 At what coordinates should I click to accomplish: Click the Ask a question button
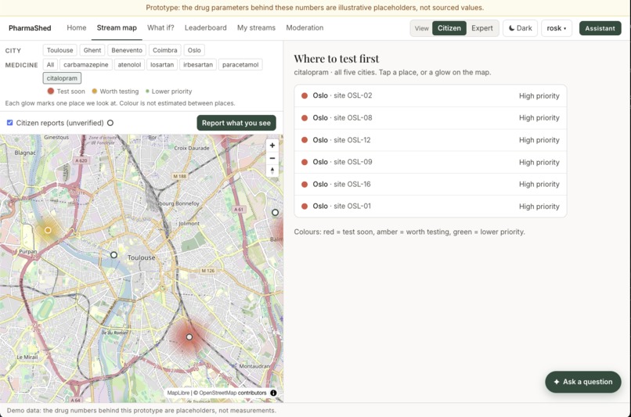click(583, 382)
